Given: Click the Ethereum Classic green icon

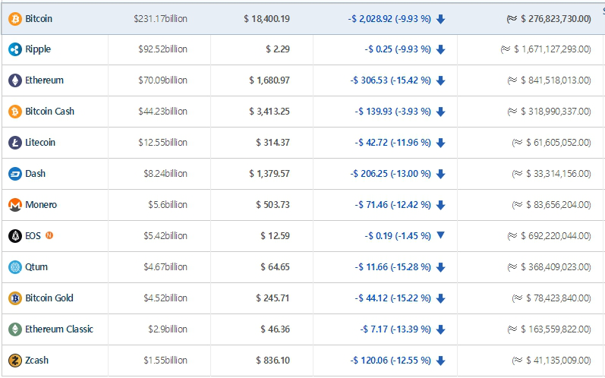Looking at the screenshot, I should tap(14, 329).
